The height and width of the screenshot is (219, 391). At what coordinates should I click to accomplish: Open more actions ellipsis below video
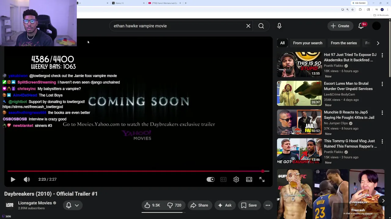(268, 205)
